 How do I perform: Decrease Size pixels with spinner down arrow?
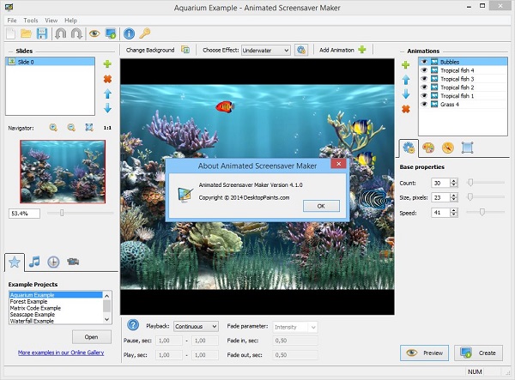pyautogui.click(x=453, y=200)
